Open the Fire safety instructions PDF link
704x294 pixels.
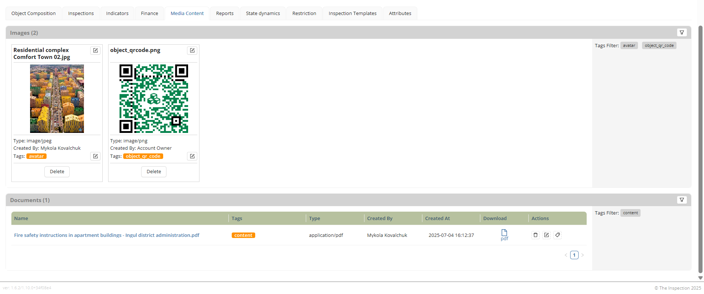pyautogui.click(x=107, y=235)
